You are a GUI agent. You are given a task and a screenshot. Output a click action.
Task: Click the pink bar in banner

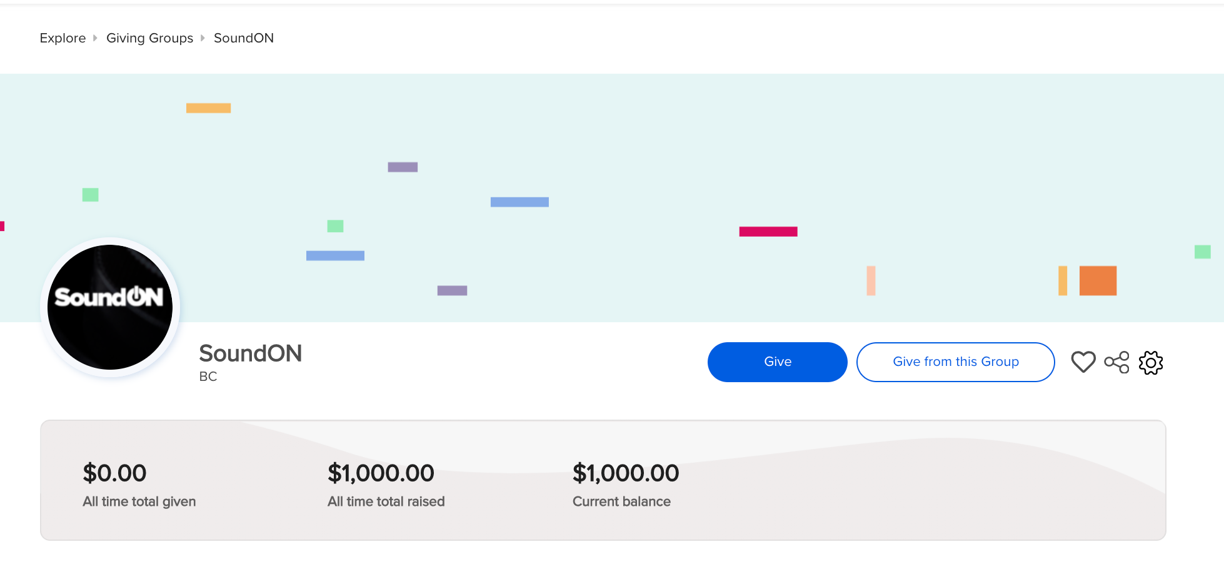tap(768, 232)
